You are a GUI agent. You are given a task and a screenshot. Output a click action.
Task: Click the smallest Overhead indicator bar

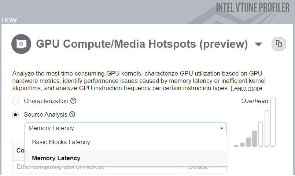coord(236,146)
